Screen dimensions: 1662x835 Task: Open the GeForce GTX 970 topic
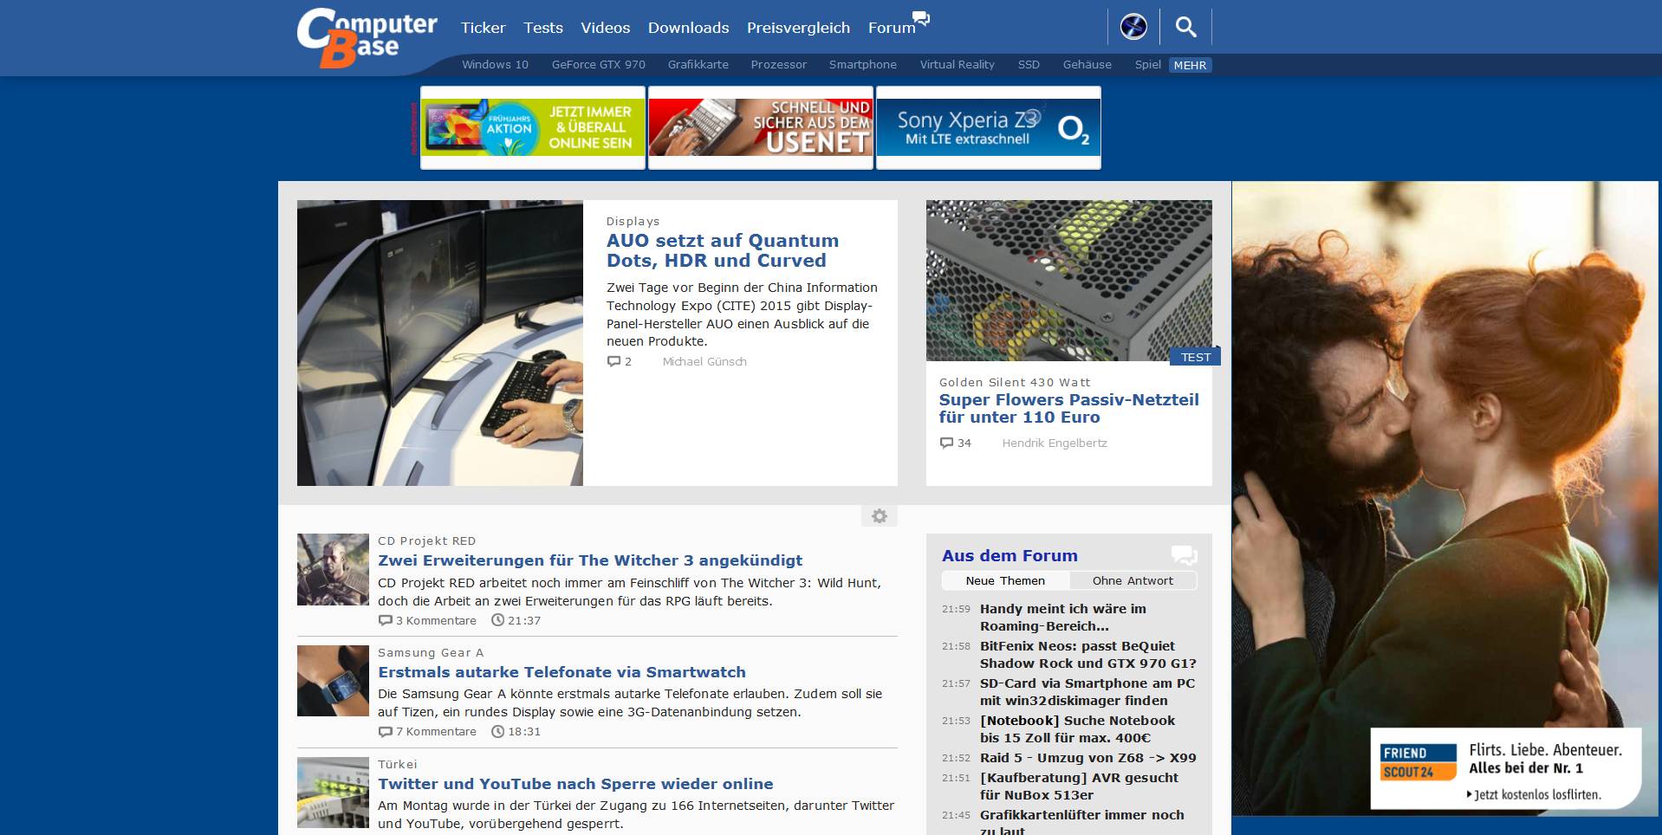point(599,65)
